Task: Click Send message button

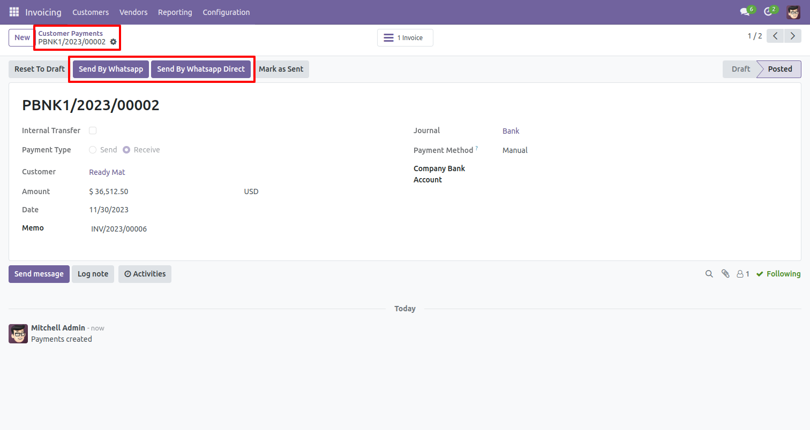Action: point(39,274)
